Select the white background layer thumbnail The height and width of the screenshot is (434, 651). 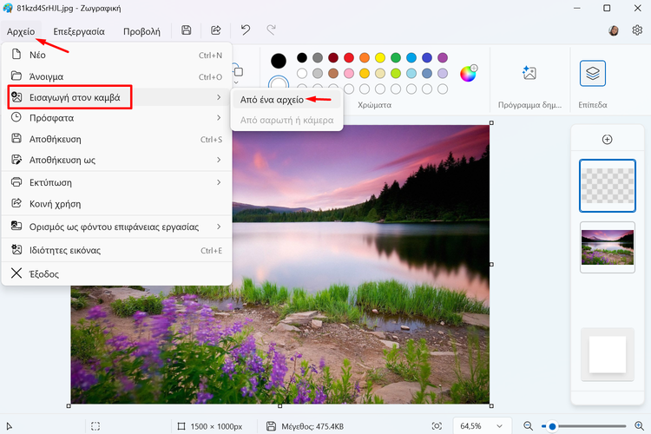(608, 354)
